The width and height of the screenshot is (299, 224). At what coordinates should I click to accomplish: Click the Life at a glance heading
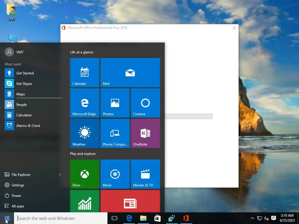(x=82, y=52)
